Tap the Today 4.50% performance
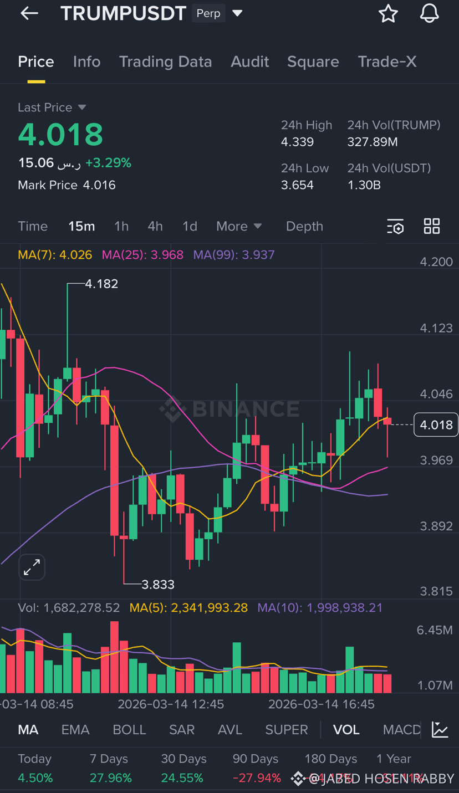 coord(35,768)
